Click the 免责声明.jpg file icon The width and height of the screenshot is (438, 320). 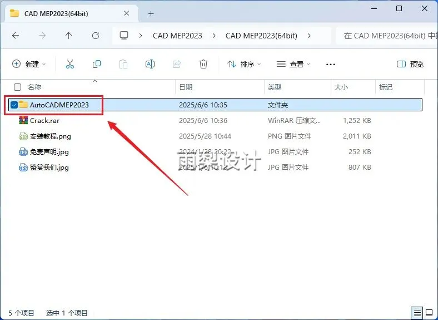(x=23, y=152)
